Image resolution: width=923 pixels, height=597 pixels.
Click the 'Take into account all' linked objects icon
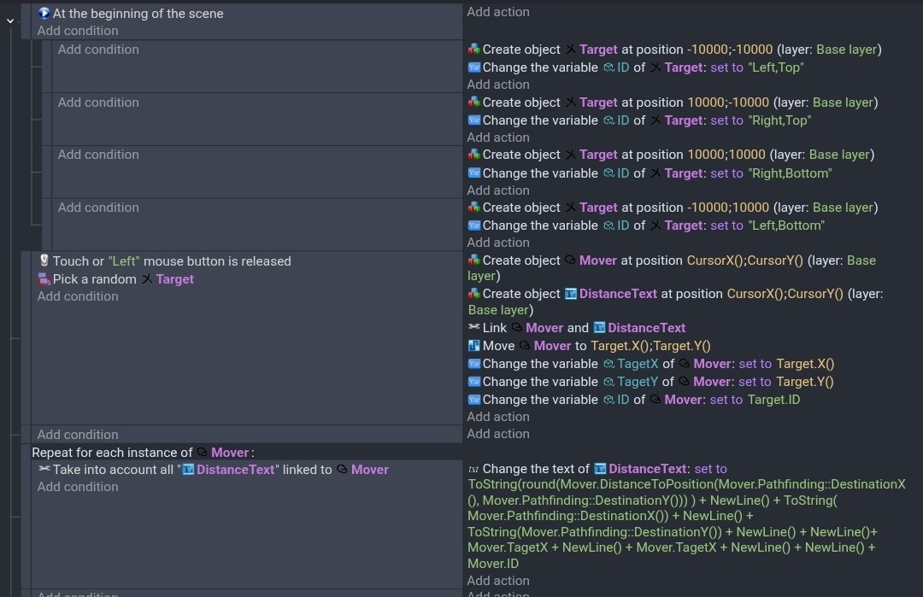pos(44,470)
